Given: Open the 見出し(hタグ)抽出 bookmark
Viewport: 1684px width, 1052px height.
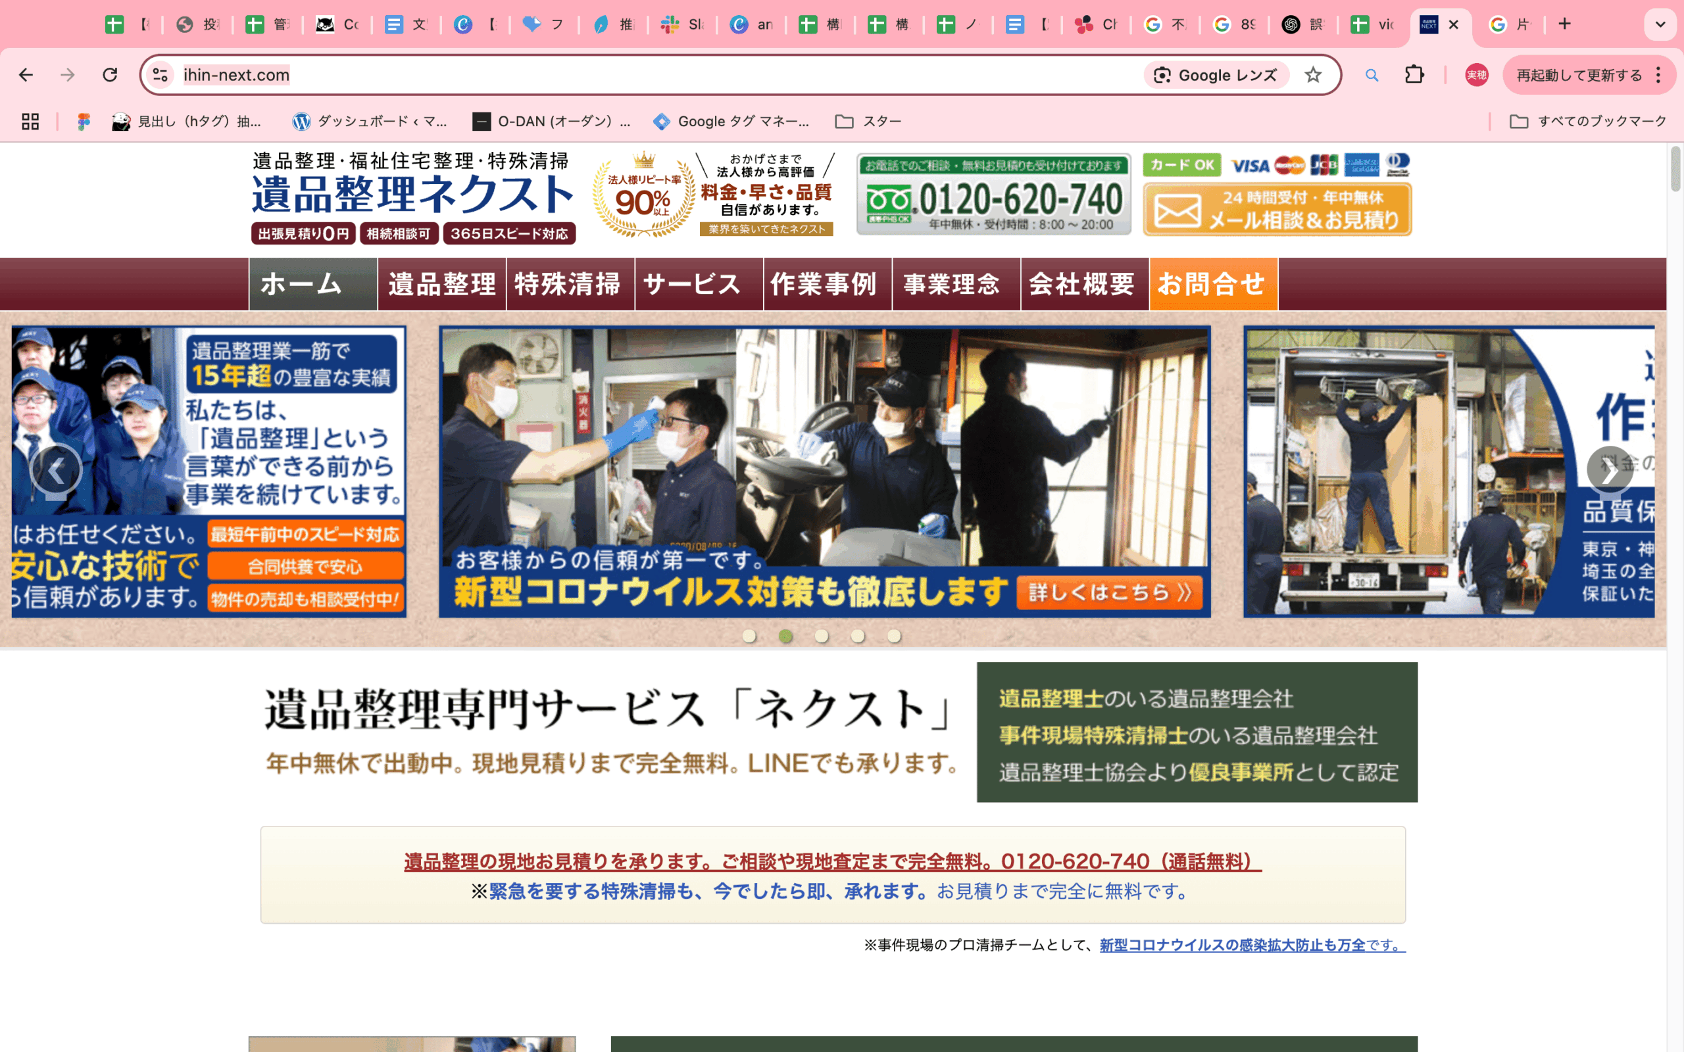Looking at the screenshot, I should (187, 122).
